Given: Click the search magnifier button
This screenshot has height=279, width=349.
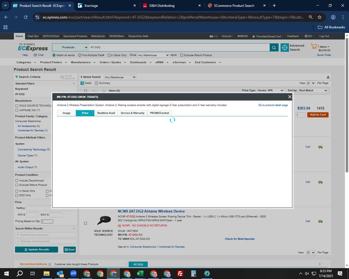Looking at the screenshot, I should [274, 47].
